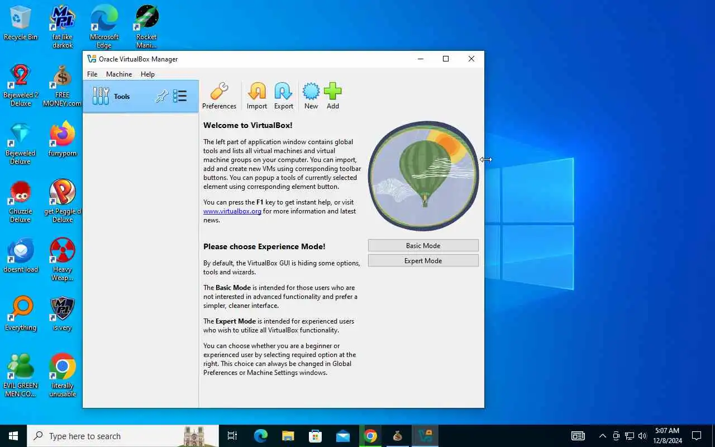Select the 'is very' shield desktop shortcut
Screen dimensions: 715x447
click(x=63, y=314)
